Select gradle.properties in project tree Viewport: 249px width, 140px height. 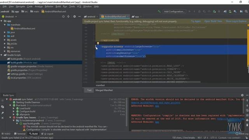click(27, 70)
